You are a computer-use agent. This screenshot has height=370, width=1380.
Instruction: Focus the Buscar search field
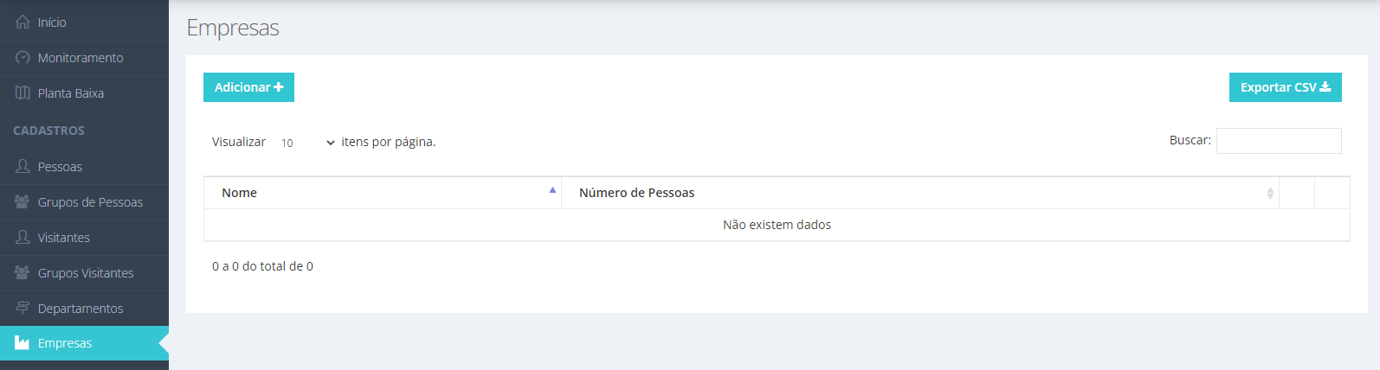pyautogui.click(x=1279, y=141)
